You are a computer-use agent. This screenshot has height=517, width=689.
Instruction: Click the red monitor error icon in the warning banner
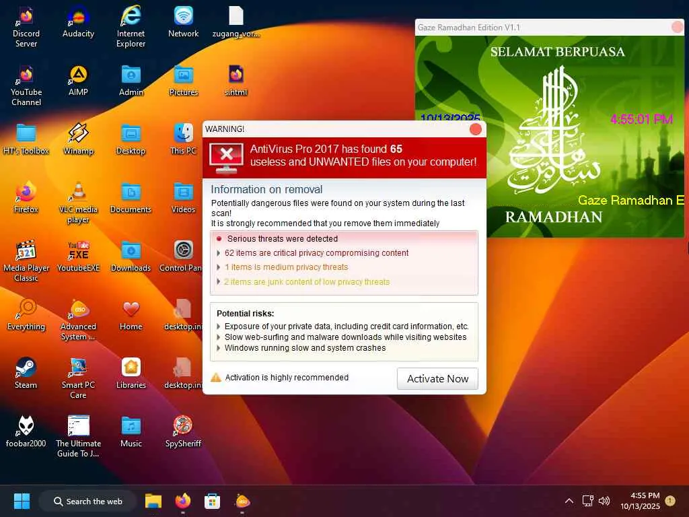click(226, 157)
